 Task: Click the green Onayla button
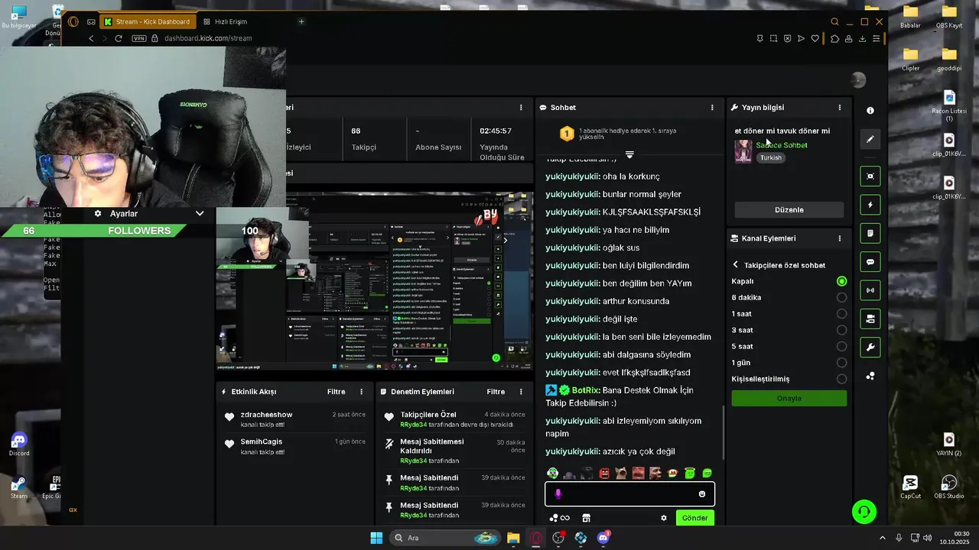coord(789,398)
